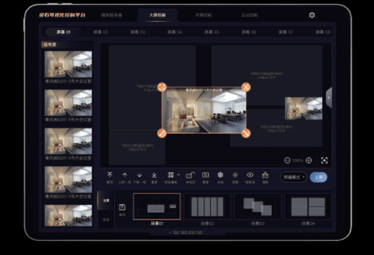Move window up one layer

(x=125, y=175)
